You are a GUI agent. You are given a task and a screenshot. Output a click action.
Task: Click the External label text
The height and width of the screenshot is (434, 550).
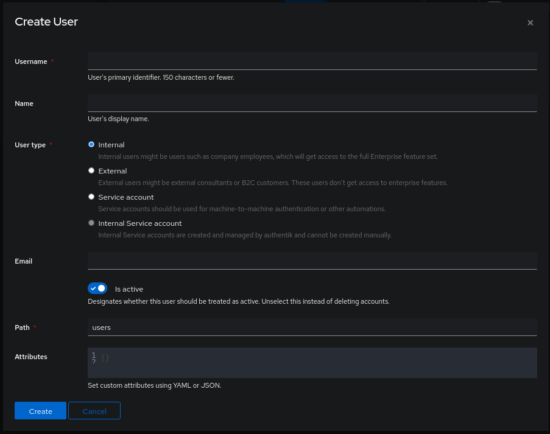[113, 171]
